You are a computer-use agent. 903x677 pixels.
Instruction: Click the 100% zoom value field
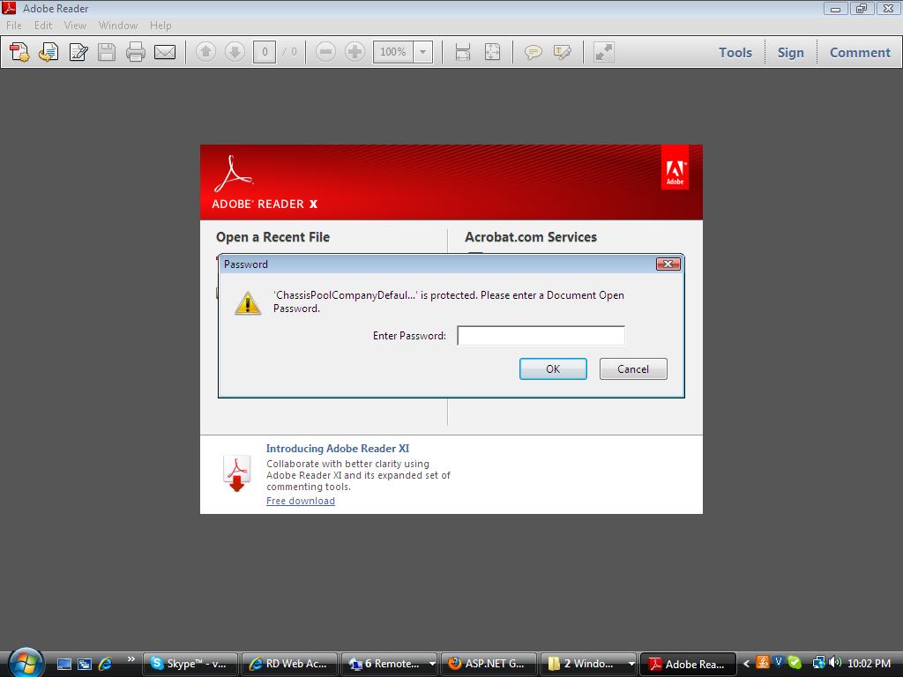(393, 52)
